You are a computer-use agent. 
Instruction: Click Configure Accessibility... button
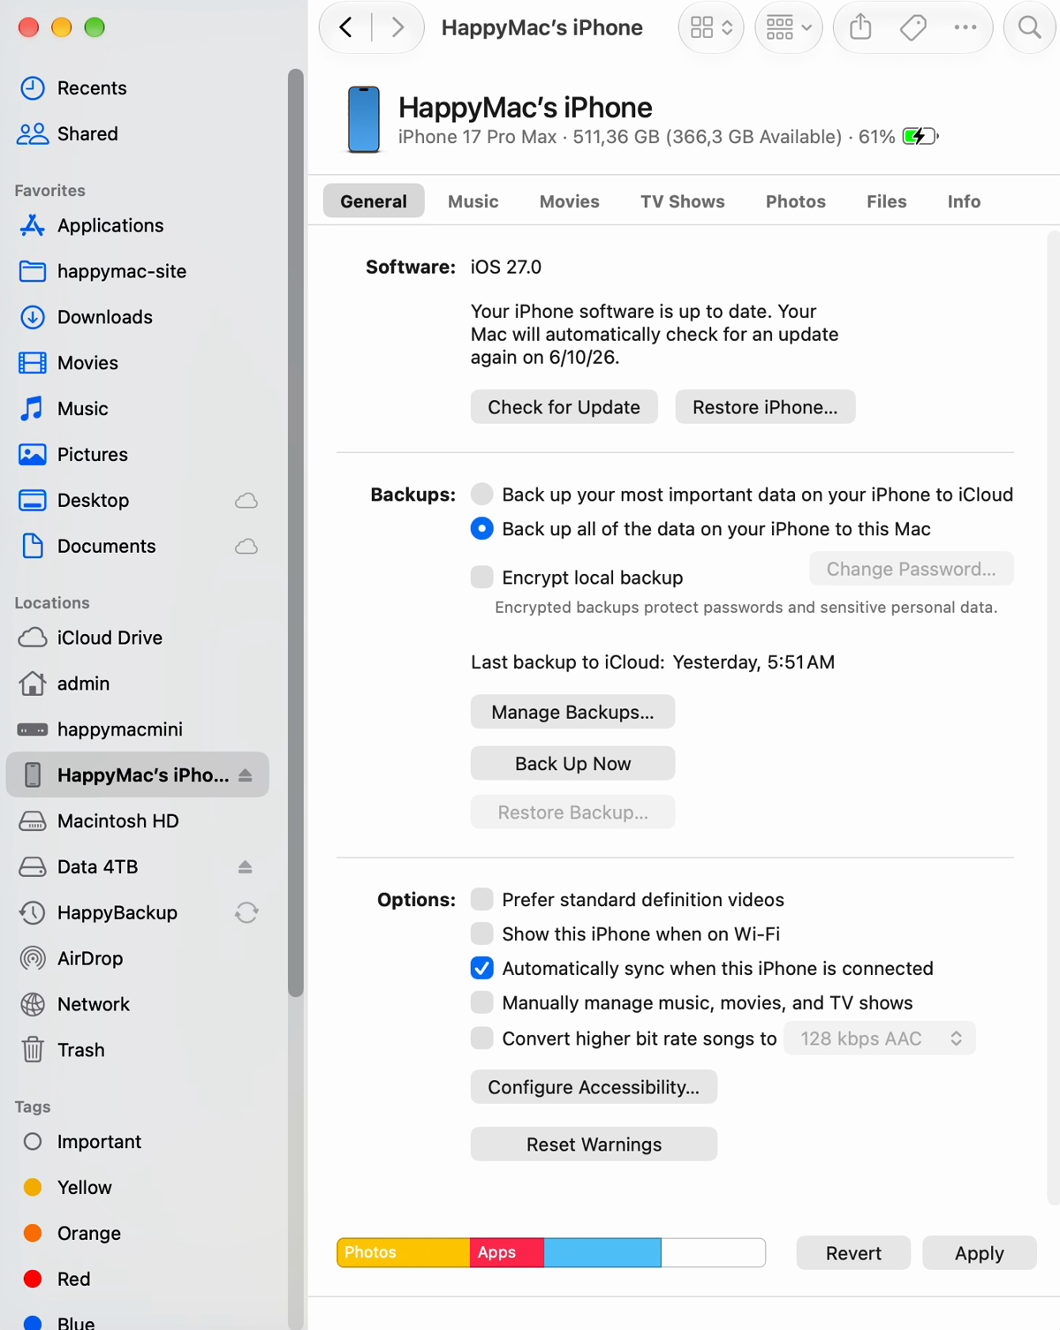[594, 1087]
